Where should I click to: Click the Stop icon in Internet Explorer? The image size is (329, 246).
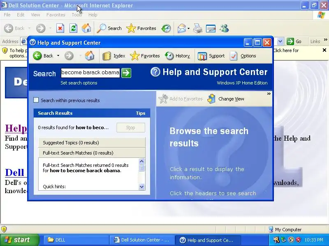(60, 28)
